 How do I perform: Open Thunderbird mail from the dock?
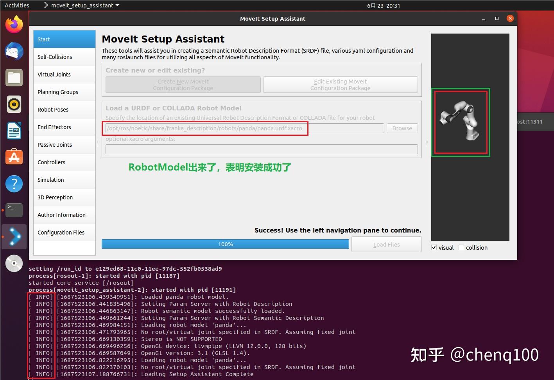point(14,51)
